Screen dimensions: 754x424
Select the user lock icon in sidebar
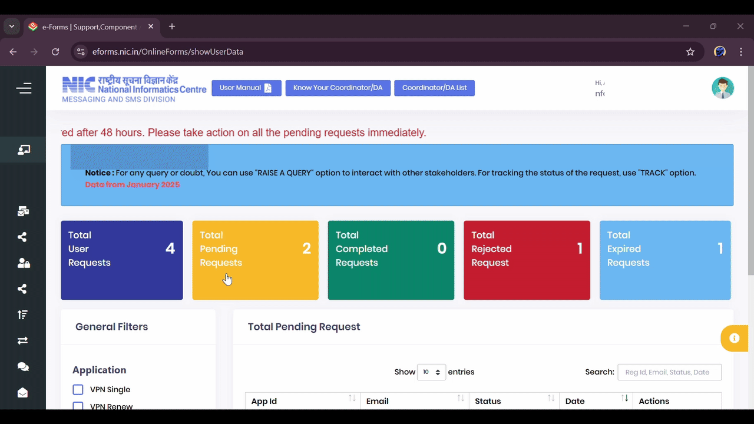[x=22, y=263]
